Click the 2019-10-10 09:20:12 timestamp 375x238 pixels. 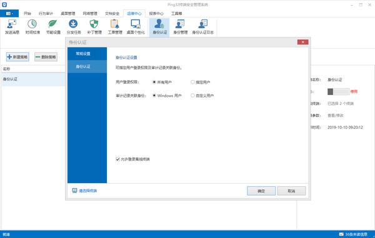[345, 127]
